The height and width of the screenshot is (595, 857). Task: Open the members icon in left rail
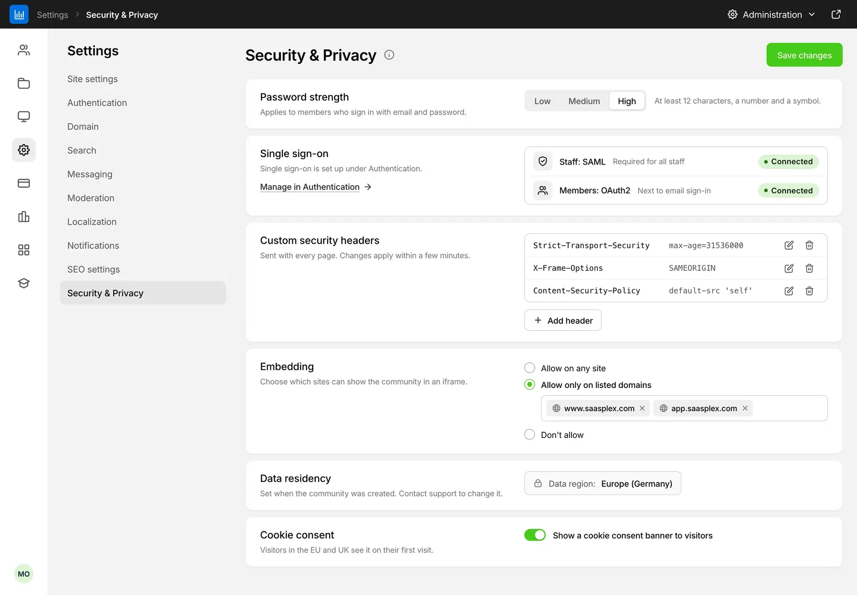[x=24, y=50]
